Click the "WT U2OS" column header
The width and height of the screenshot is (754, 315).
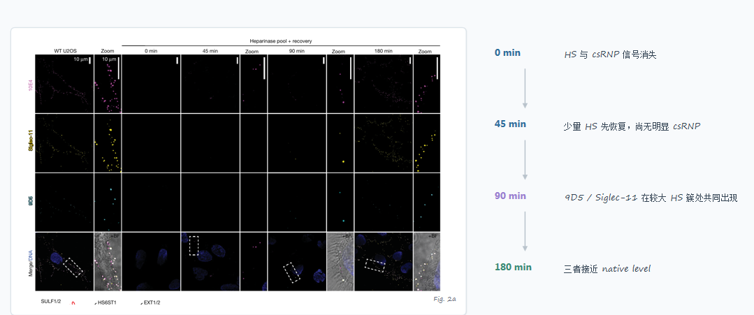(x=65, y=51)
